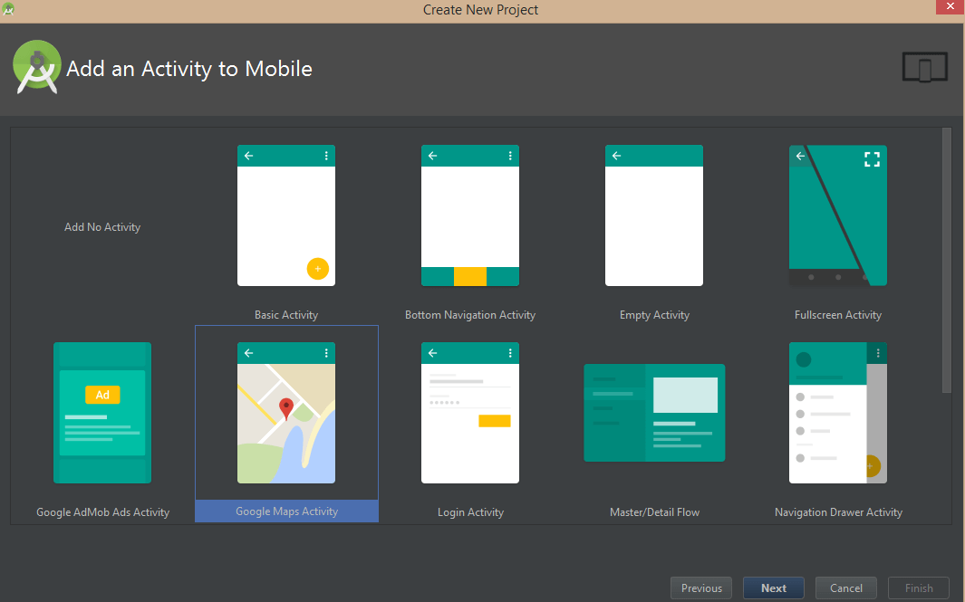
Task: Choose the Google AdMob Ads Activity thumbnail
Action: tap(102, 413)
